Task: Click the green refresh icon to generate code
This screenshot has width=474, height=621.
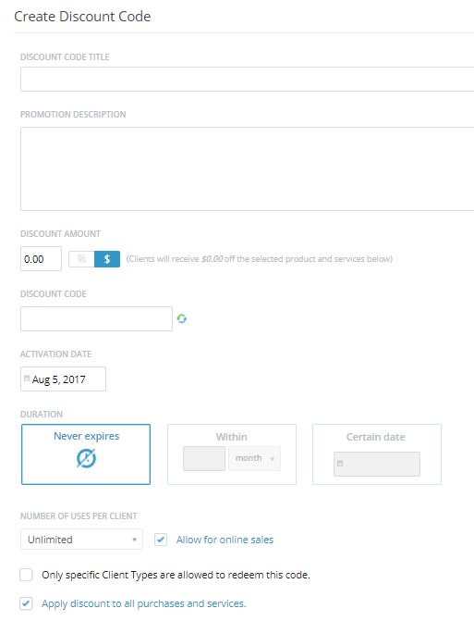Action: pyautogui.click(x=182, y=318)
